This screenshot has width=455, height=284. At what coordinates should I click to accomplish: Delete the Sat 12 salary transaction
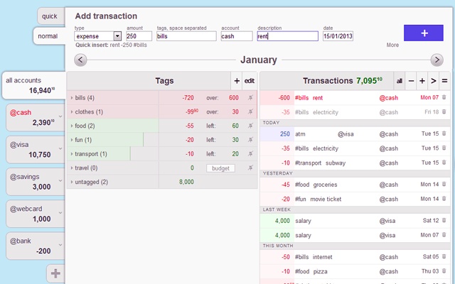click(x=444, y=220)
